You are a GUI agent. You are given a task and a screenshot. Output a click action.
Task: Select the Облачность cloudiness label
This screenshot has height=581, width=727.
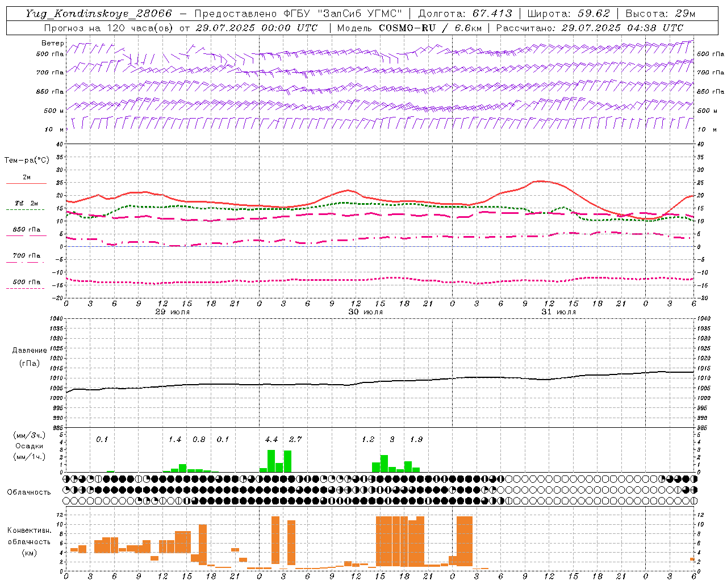29,492
